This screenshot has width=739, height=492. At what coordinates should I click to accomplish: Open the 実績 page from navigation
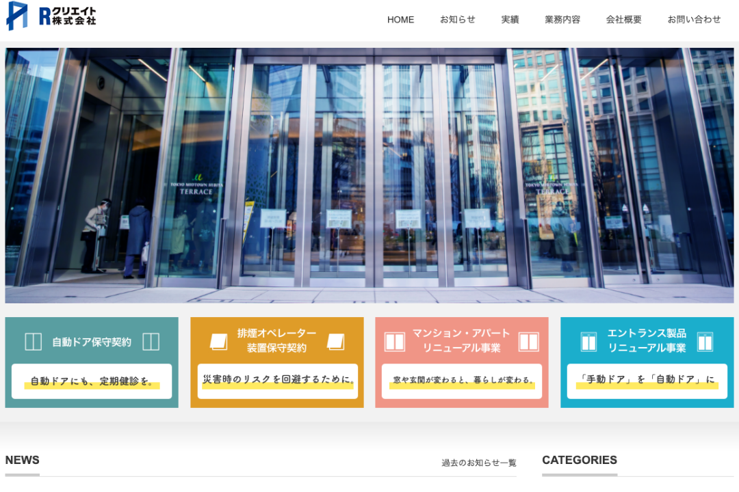click(510, 20)
